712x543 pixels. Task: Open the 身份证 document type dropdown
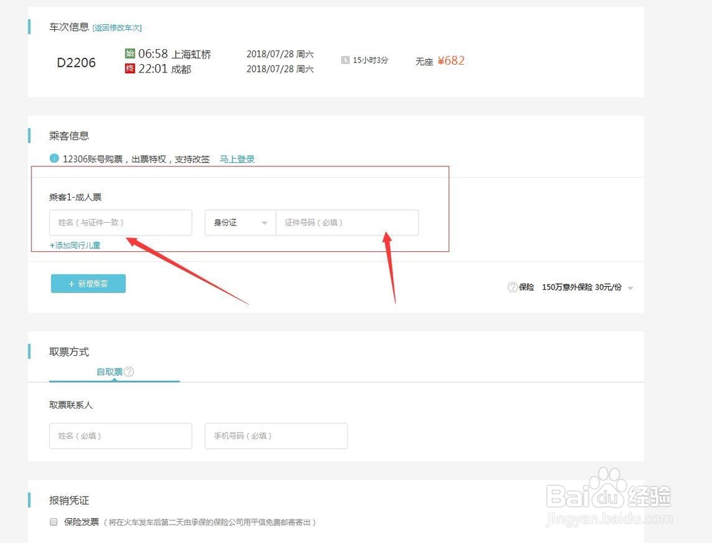[239, 223]
